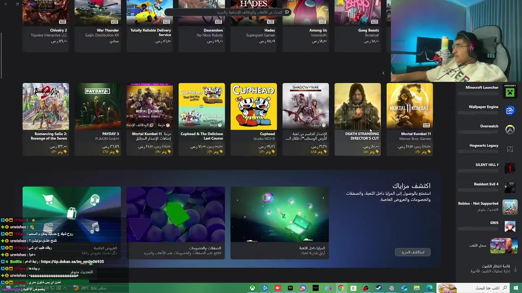Open Google Chrome from the taskbar
Screen dimensions: 522x293
pos(341,288)
